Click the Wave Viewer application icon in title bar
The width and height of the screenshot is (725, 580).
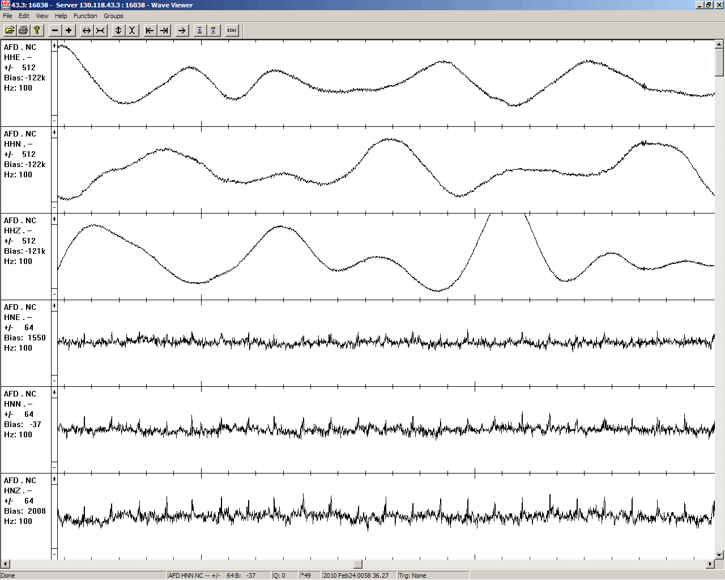click(6, 5)
